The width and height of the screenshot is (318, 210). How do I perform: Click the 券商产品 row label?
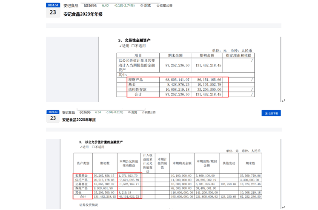tap(81, 188)
